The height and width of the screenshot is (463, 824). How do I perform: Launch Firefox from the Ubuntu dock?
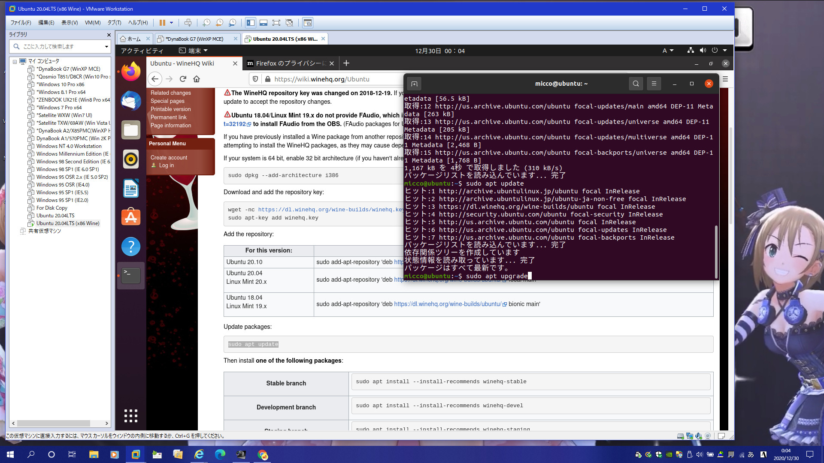coord(131,71)
